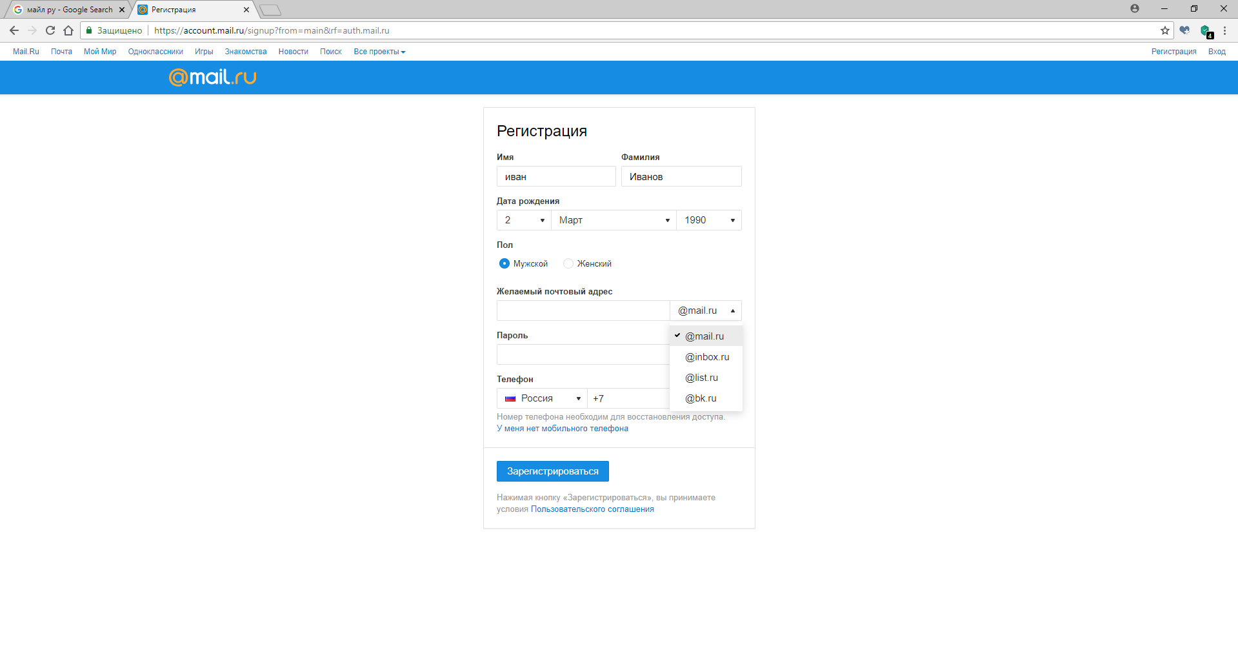Image resolution: width=1238 pixels, height=652 pixels.
Task: Choose @inbox.ru from the domain list
Action: [x=706, y=357]
